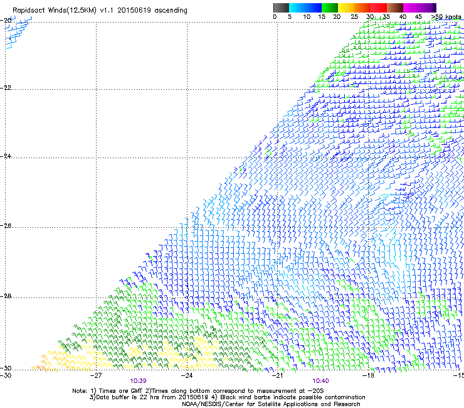Click the purple time label 10:40
Image resolution: width=464 pixels, height=408 pixels.
coord(320,381)
